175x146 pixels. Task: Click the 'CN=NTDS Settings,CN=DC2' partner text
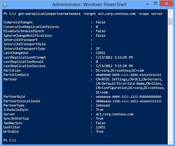[x=129, y=79]
